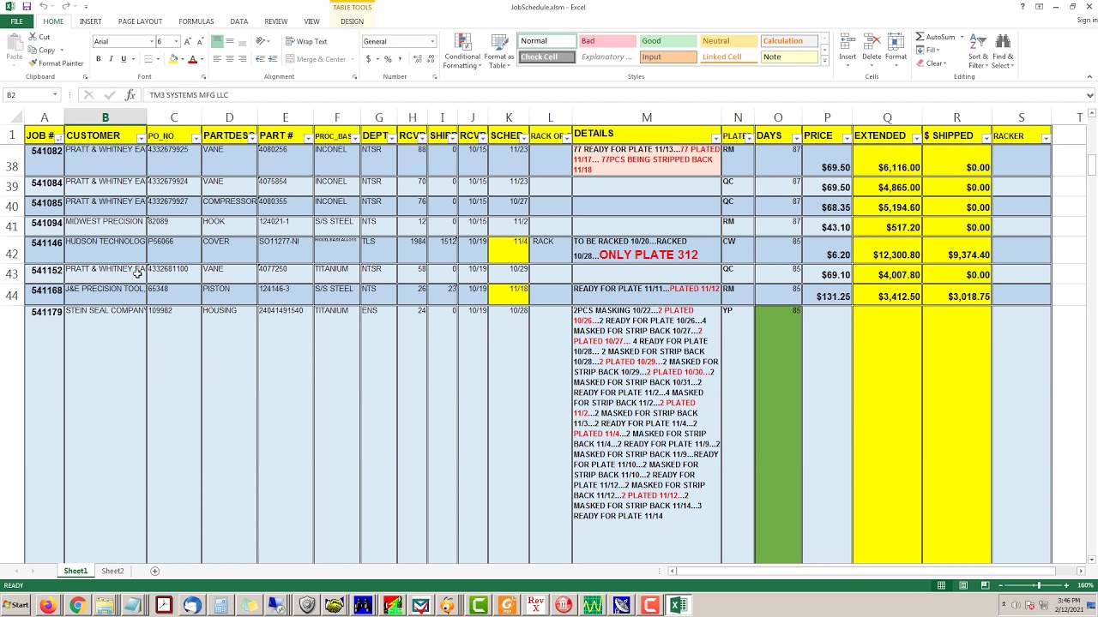Viewport: 1098px width, 617px height.
Task: Click the AutoSum sigma icon
Action: (x=920, y=37)
